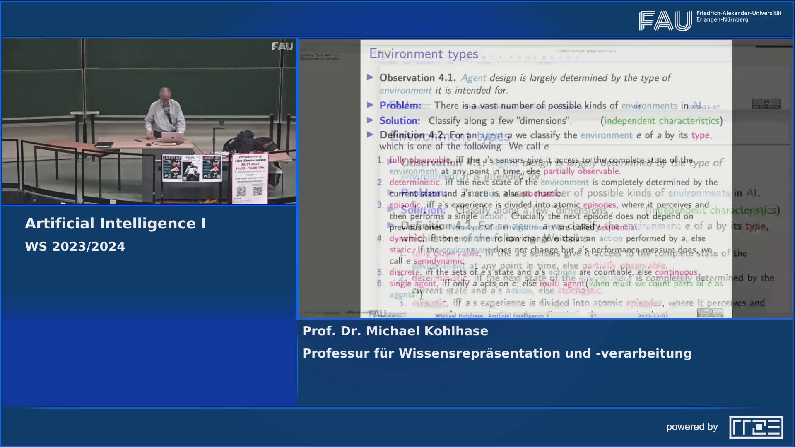Click the 'Prof. Dr. Michael Kohlhase' name text

(x=395, y=331)
